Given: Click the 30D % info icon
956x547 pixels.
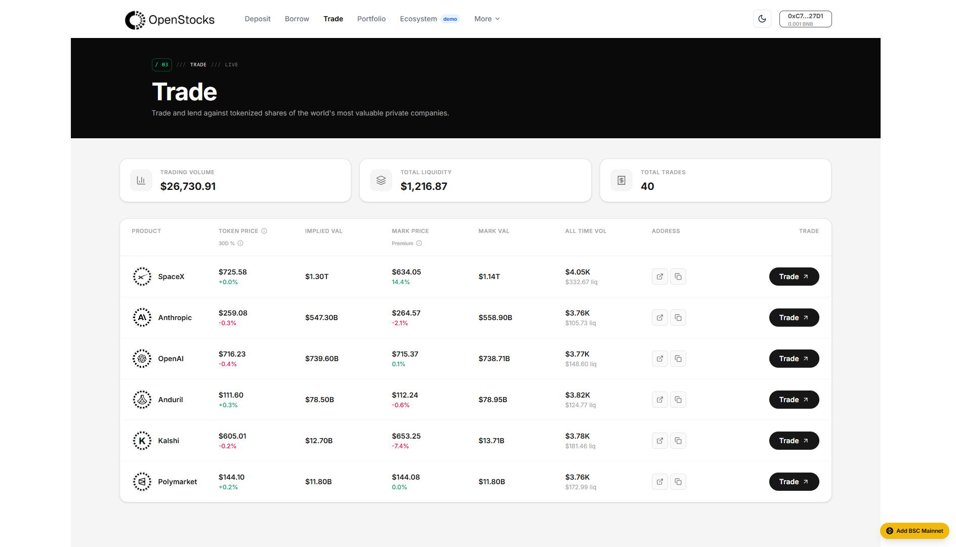Looking at the screenshot, I should 240,243.
